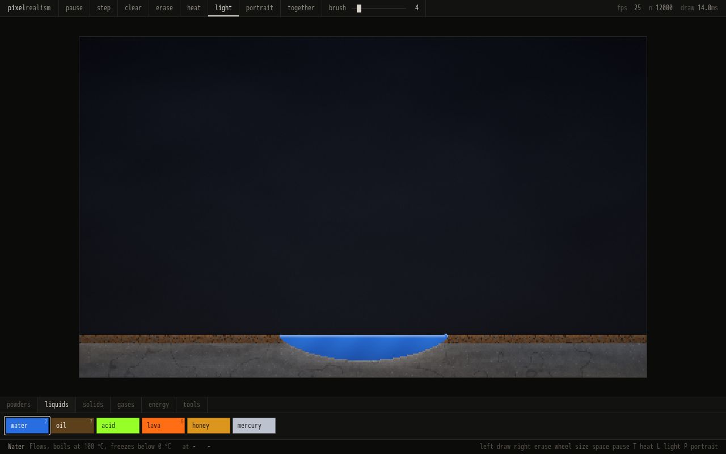This screenshot has width=726, height=454.
Task: Select the honey liquid
Action: pos(209,426)
